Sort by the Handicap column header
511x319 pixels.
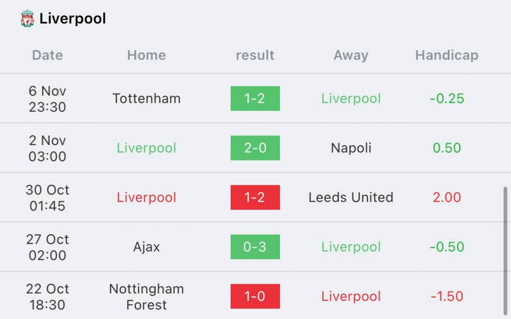pyautogui.click(x=447, y=55)
